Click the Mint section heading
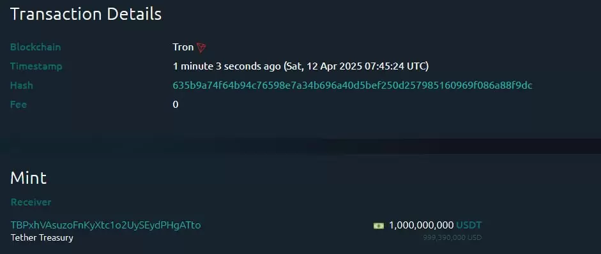The image size is (601, 254). coord(28,178)
